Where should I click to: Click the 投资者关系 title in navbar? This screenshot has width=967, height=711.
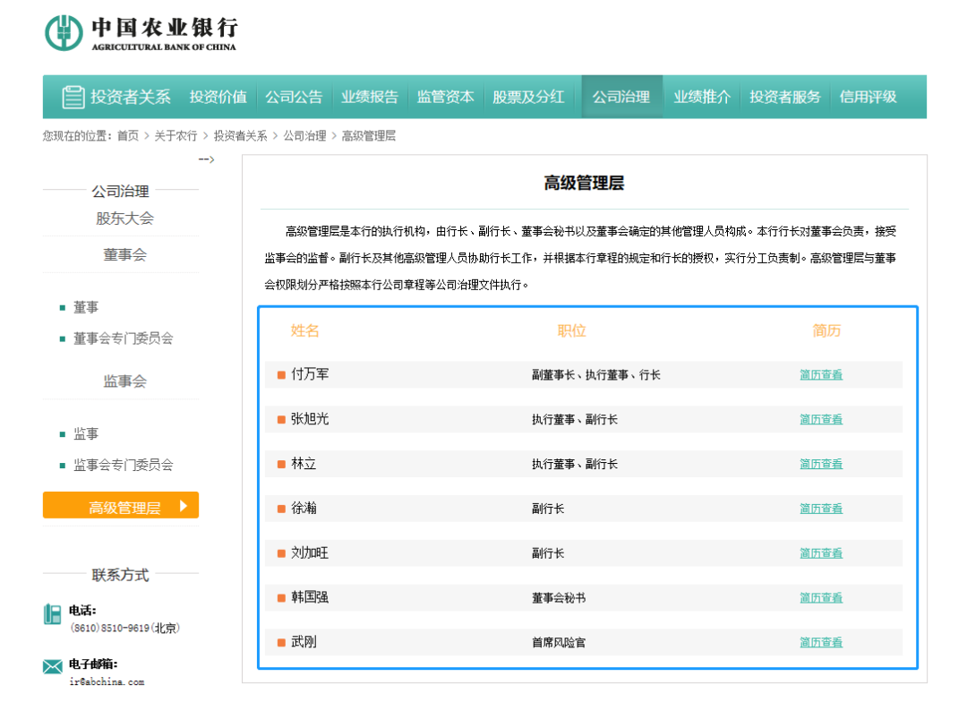(131, 97)
